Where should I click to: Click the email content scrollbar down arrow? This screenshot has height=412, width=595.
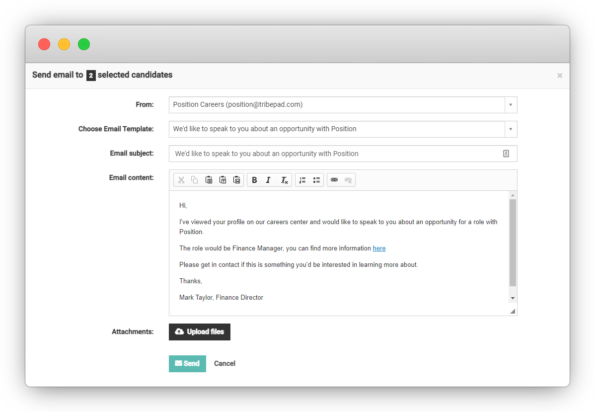click(x=513, y=298)
